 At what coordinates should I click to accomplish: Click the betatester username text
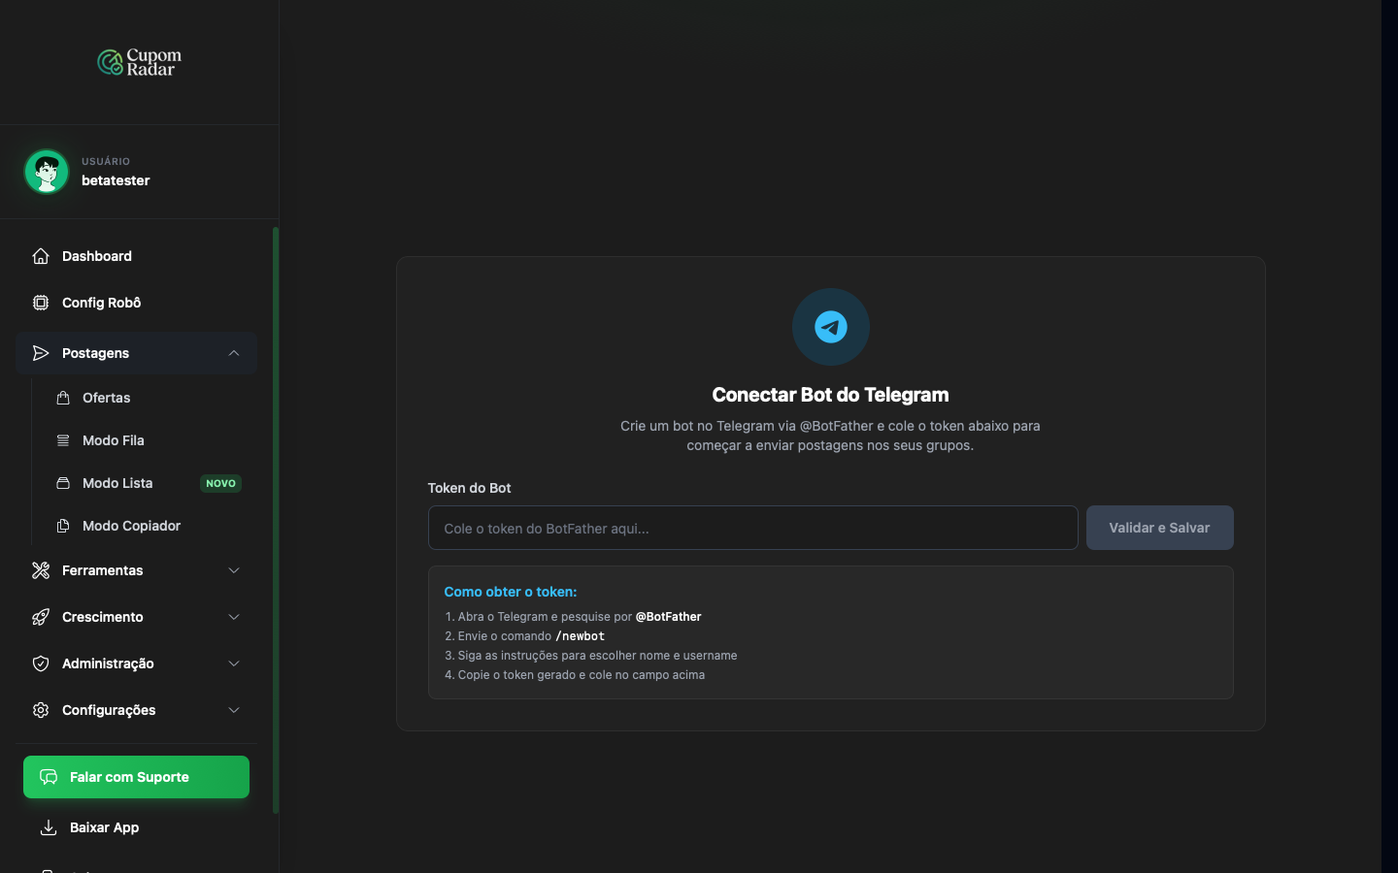(x=116, y=180)
